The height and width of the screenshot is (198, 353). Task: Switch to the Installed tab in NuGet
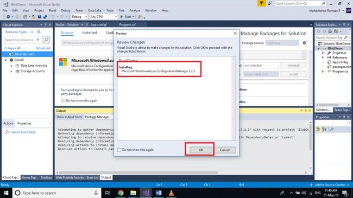(90, 33)
